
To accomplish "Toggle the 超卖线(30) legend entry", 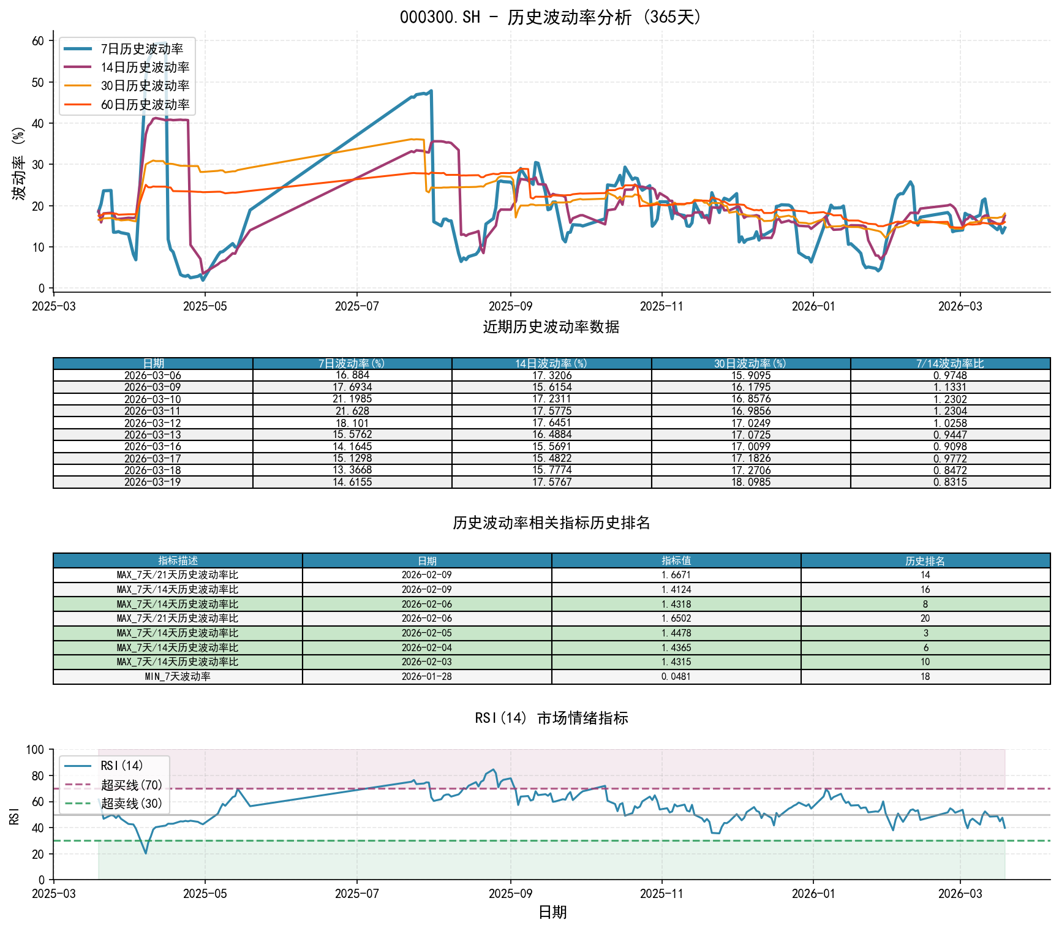I will 131,803.
